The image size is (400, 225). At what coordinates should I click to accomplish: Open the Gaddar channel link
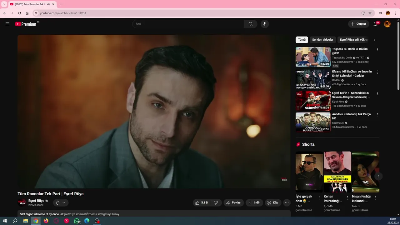pos(336,80)
